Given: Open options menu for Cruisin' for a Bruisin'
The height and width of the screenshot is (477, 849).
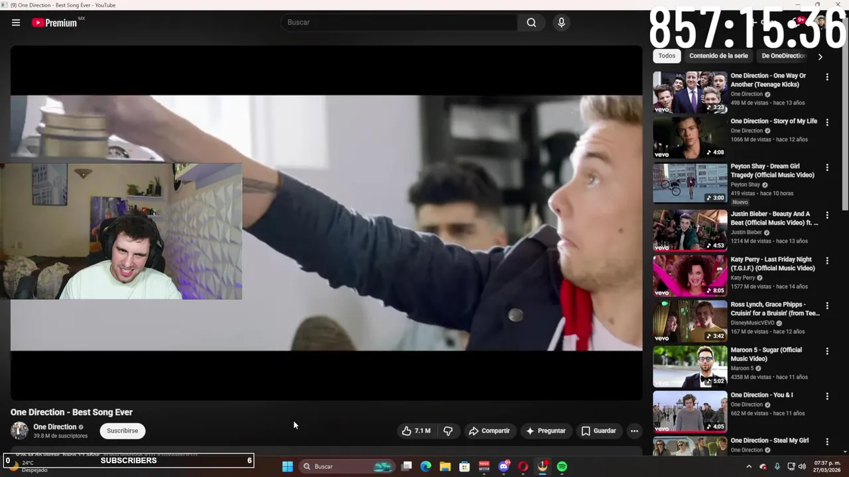Looking at the screenshot, I should tap(826, 305).
